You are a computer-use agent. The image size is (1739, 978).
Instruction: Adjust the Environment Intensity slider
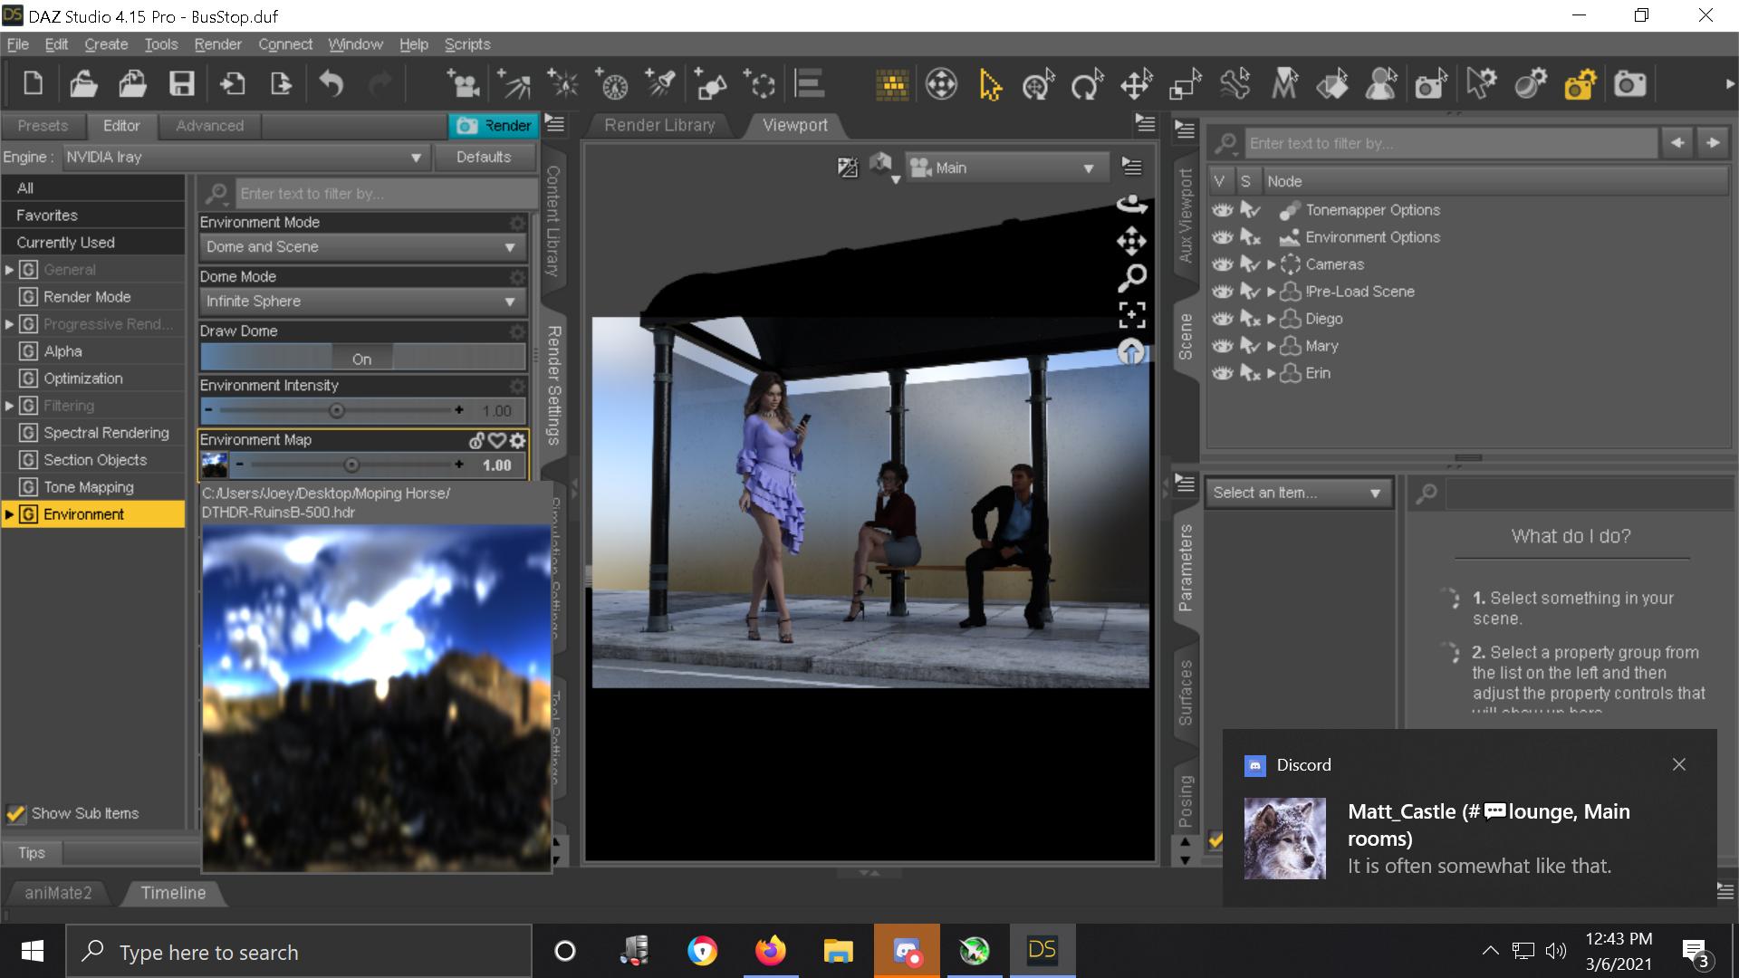point(337,410)
